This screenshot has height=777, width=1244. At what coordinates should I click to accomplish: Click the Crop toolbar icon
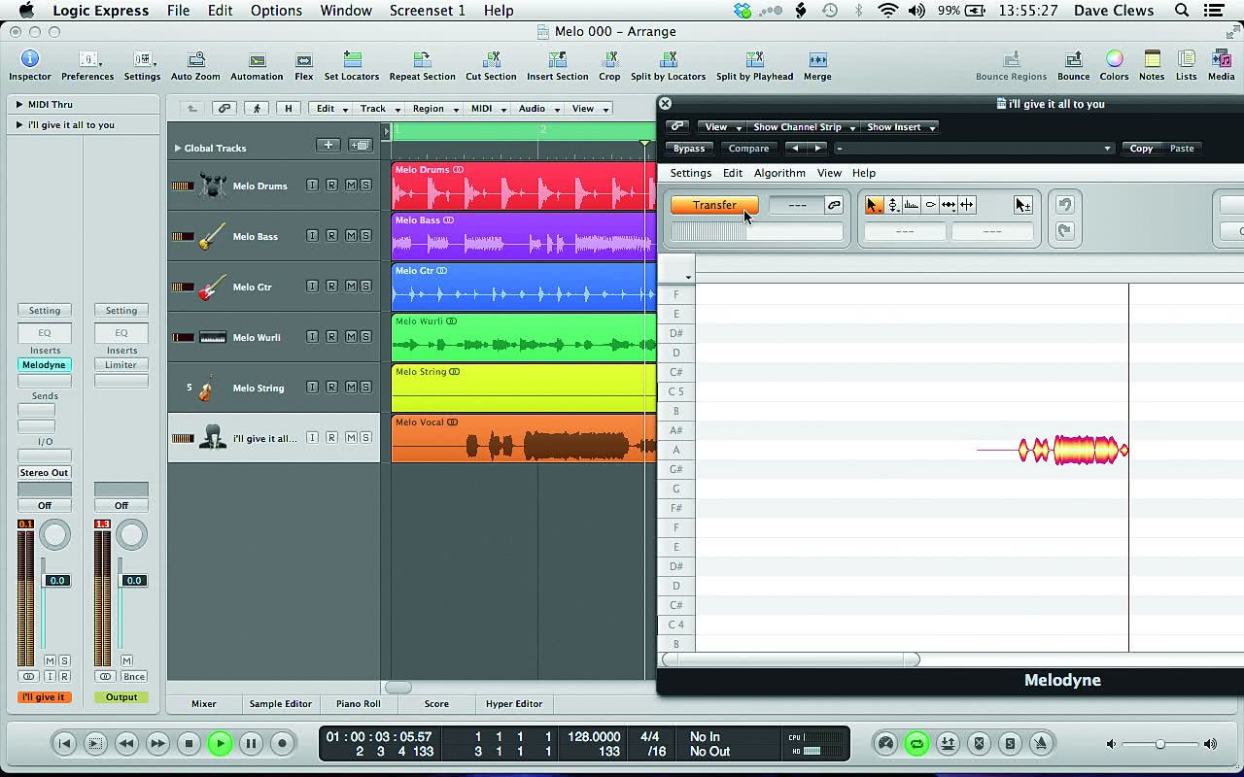pyautogui.click(x=609, y=60)
